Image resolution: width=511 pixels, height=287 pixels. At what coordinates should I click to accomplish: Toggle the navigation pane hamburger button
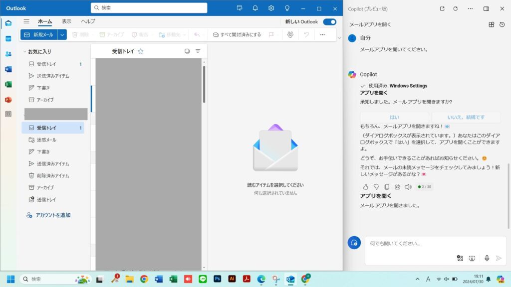pyautogui.click(x=26, y=21)
